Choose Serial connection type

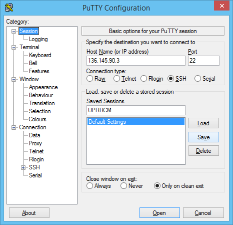coord(205,79)
